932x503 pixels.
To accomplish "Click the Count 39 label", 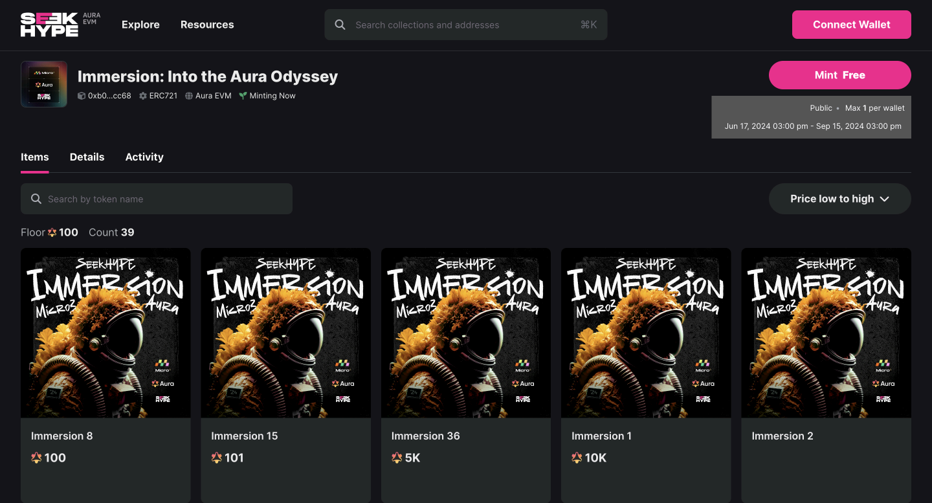I will (111, 232).
